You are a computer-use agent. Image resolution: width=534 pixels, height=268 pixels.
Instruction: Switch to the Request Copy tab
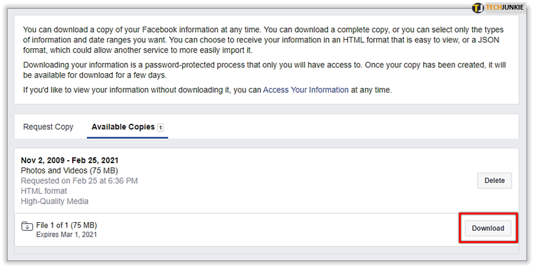point(48,127)
